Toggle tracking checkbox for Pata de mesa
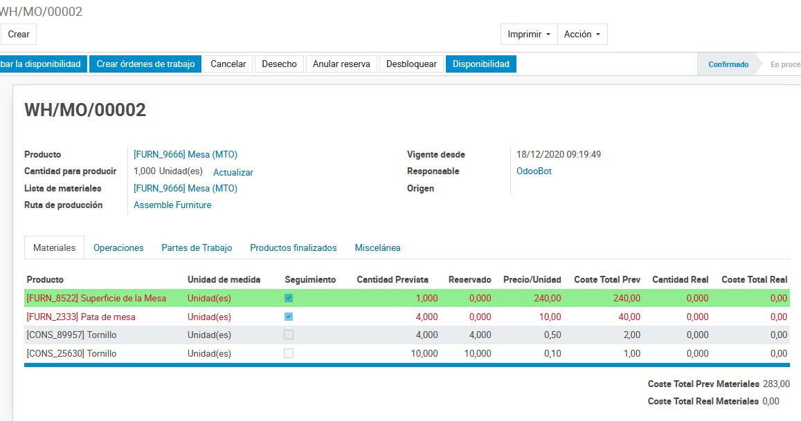 point(289,317)
